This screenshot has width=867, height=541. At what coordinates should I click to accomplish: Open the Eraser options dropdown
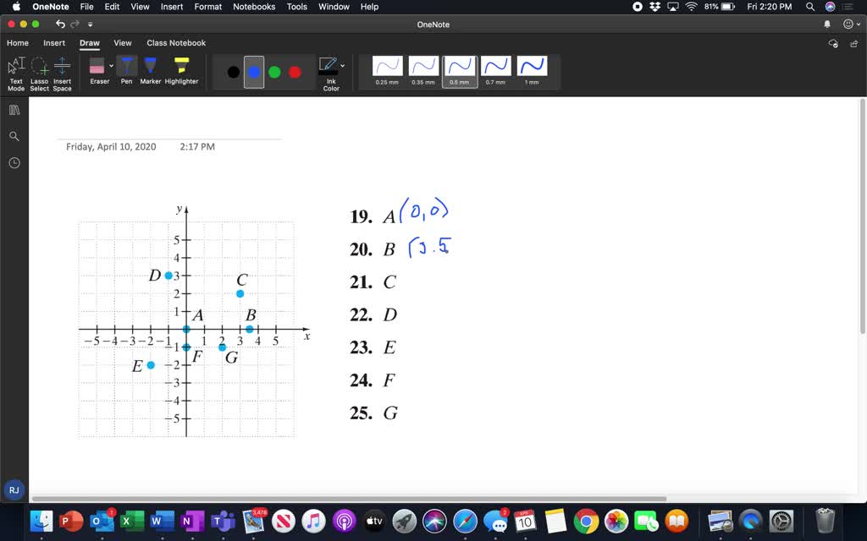click(111, 66)
